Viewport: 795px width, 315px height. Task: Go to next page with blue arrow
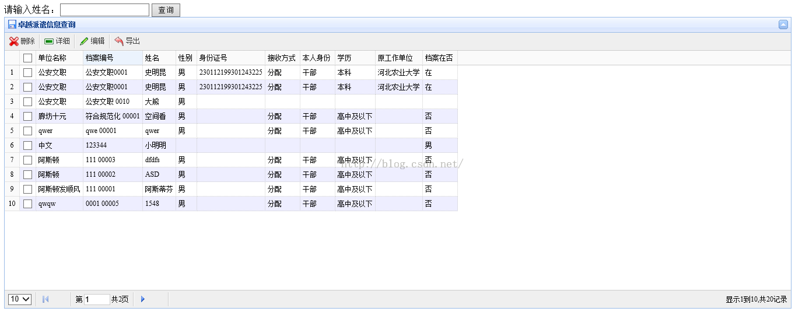click(x=143, y=299)
